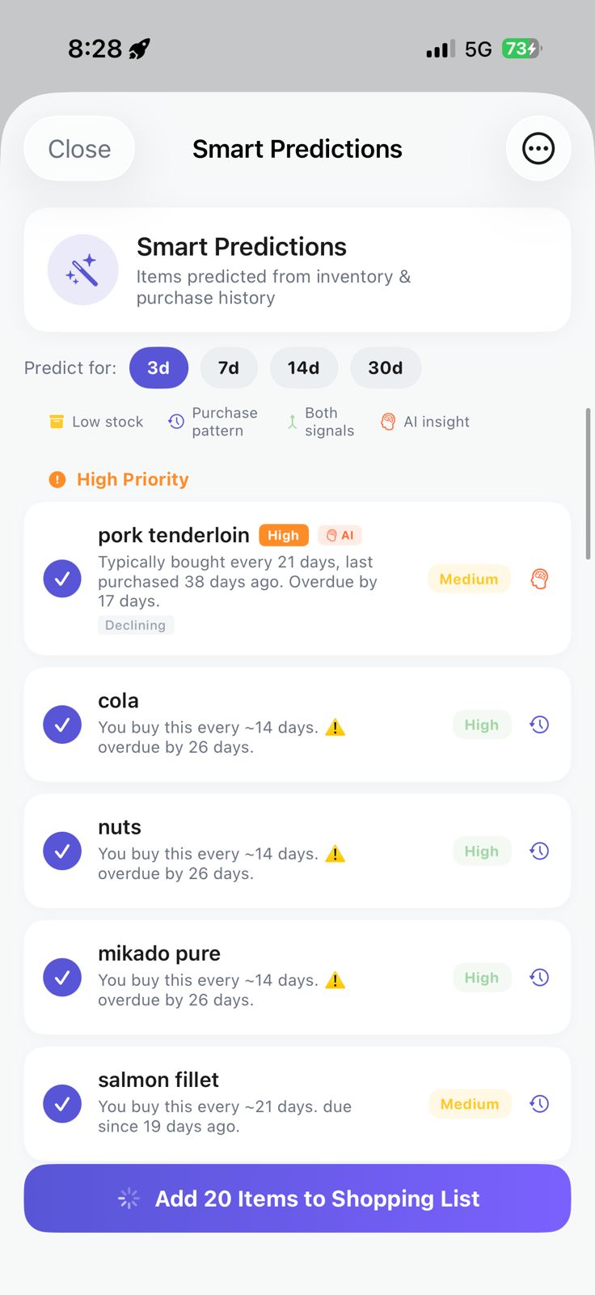Click the Low stock legend icon
Viewport: 595px width, 1295px height.
(56, 421)
